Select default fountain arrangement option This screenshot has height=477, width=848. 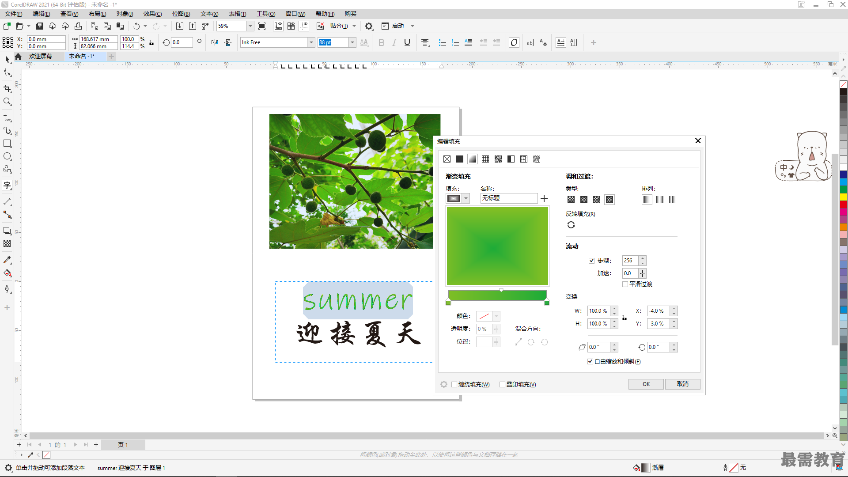pos(647,200)
